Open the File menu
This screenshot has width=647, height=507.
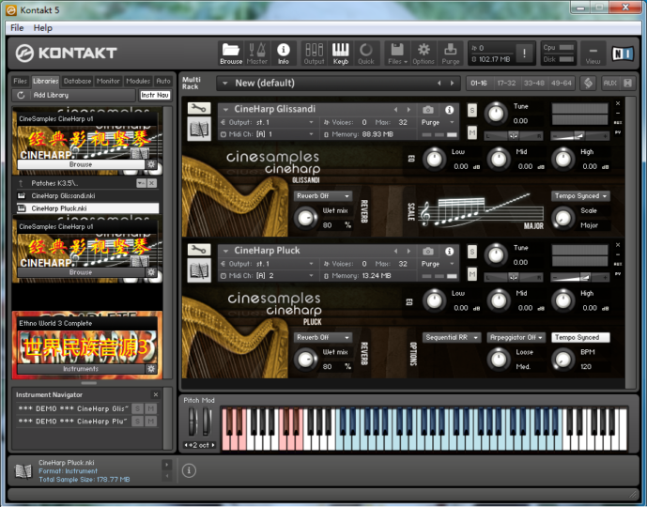coord(17,28)
